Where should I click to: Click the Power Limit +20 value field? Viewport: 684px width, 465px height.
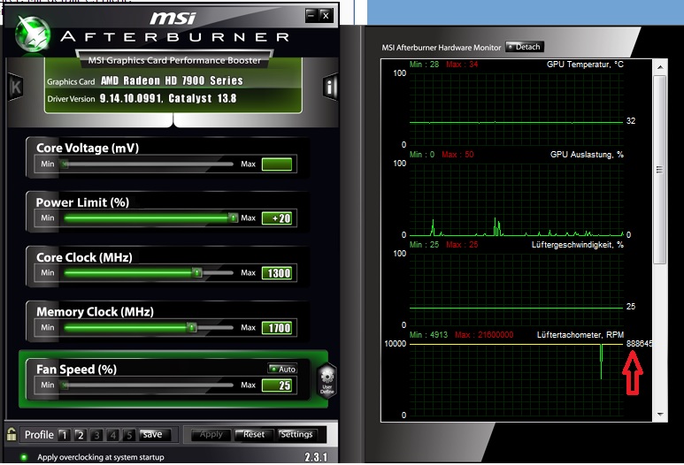[277, 218]
